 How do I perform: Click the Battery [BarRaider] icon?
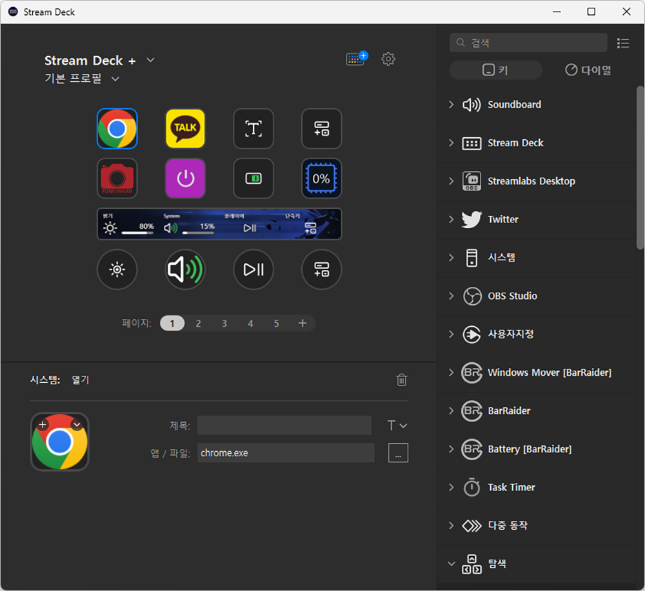coord(472,449)
